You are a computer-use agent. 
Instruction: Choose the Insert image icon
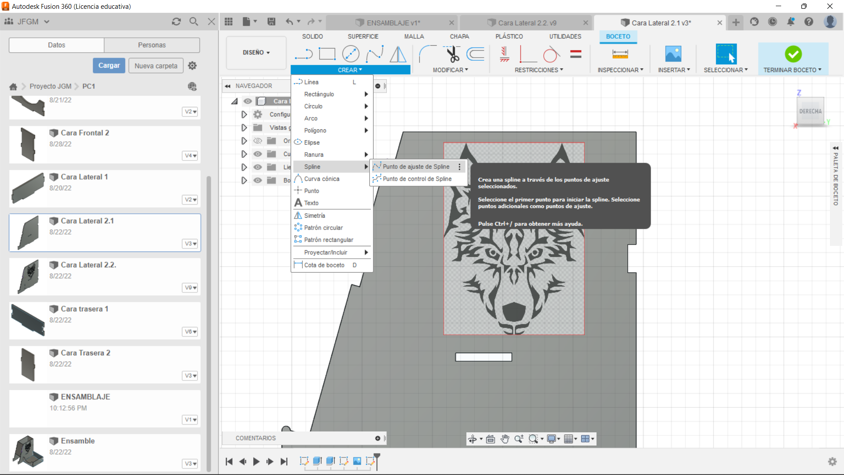tap(673, 54)
